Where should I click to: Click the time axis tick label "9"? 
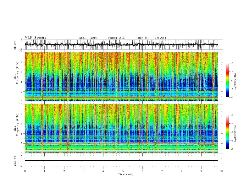(201, 171)
